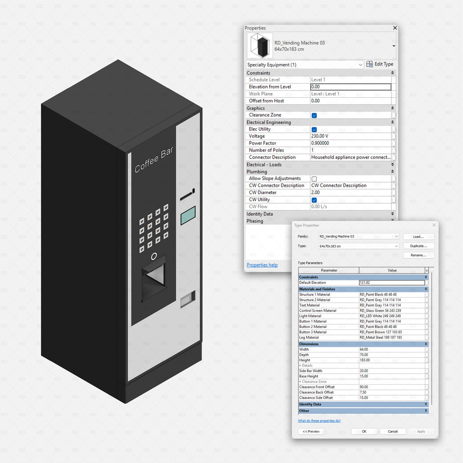This screenshot has height=463, width=463.
Task: Click the Apply button
Action: (421, 431)
